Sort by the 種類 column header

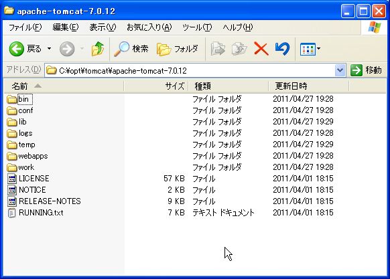(229, 86)
